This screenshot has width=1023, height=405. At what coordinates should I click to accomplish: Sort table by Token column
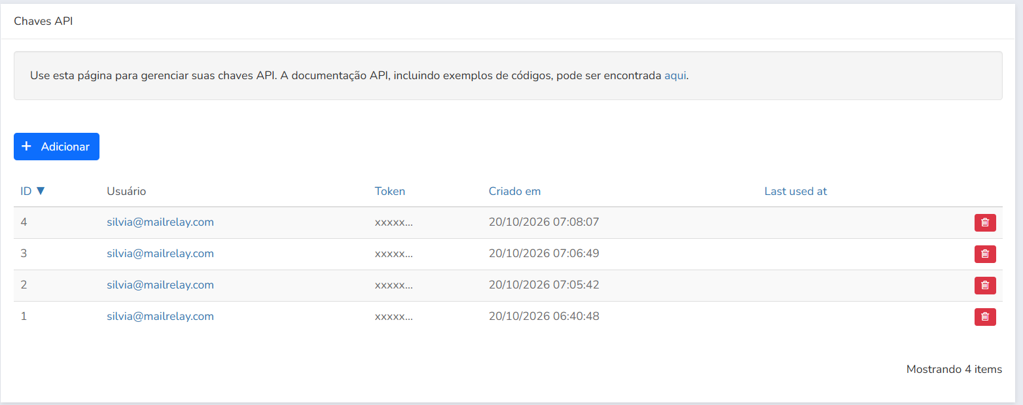pos(390,191)
